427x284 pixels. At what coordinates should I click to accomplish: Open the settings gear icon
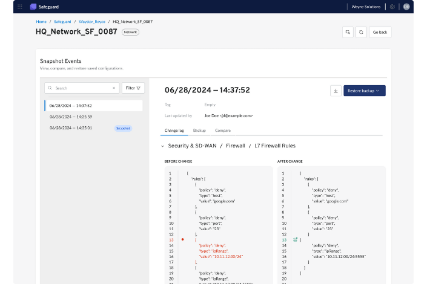pyautogui.click(x=392, y=7)
